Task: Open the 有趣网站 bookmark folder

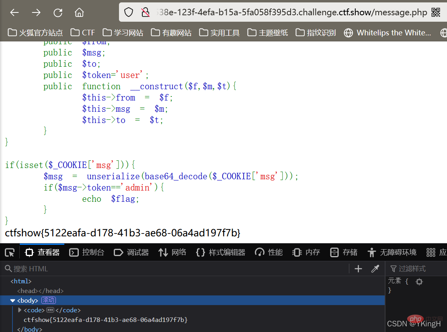Action: point(171,33)
